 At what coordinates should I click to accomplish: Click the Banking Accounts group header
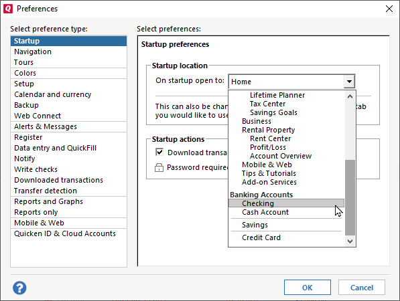(x=261, y=195)
